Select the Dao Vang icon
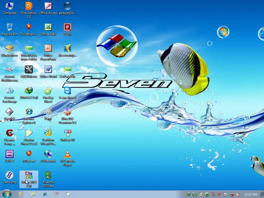This screenshot has width=264, height=198. [x=10, y=177]
